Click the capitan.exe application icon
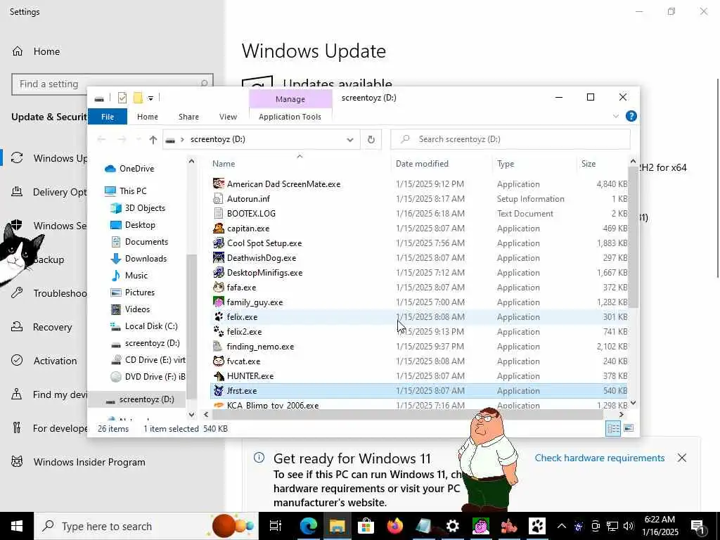Screen dimensions: 720x540 (219, 229)
